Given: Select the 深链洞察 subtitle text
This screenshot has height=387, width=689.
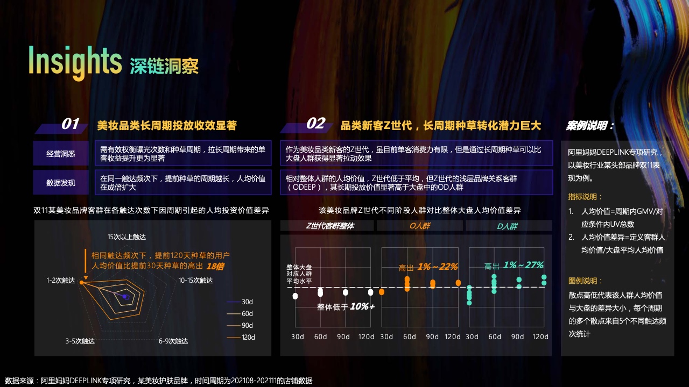Looking at the screenshot, I should coord(164,66).
